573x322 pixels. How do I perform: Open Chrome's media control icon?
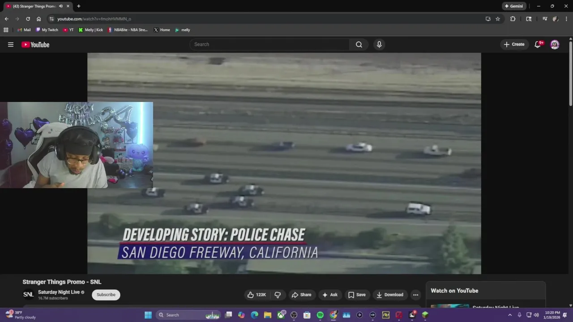click(x=545, y=19)
